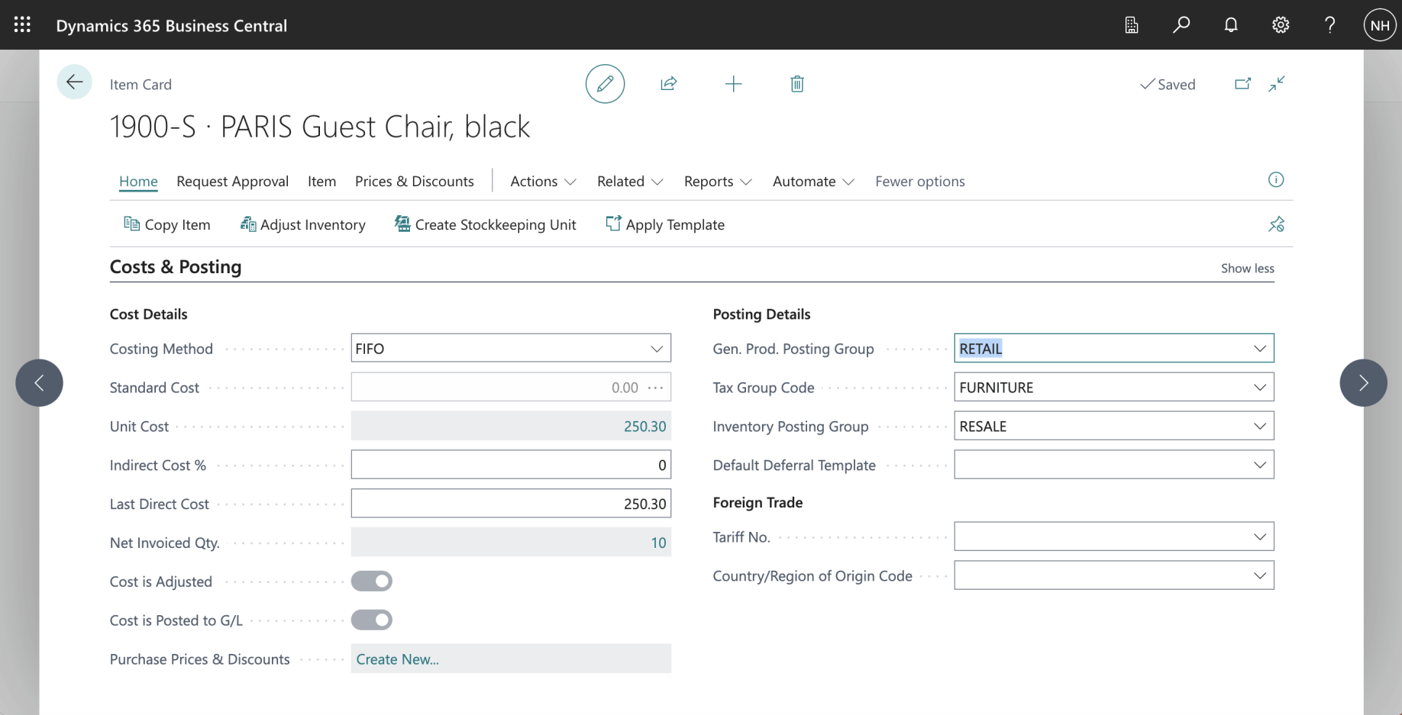This screenshot has width=1402, height=715.
Task: Click the share icon
Action: [669, 84]
